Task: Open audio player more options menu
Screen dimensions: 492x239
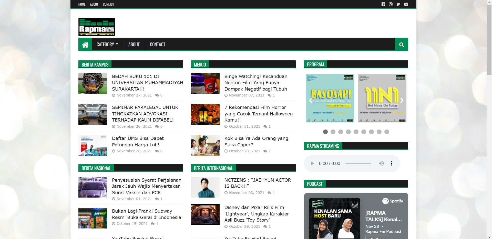Action: (392, 163)
